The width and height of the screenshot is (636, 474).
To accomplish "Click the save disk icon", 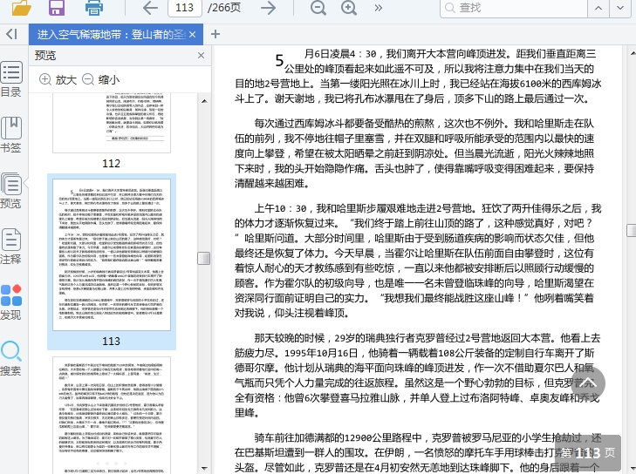I will pos(57,9).
